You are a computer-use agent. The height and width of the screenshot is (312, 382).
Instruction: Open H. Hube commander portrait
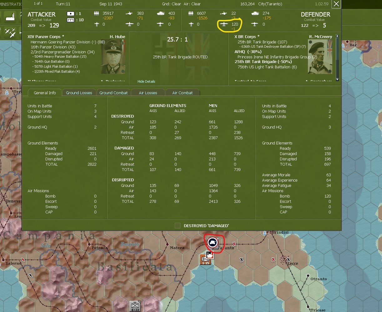[x=113, y=57]
